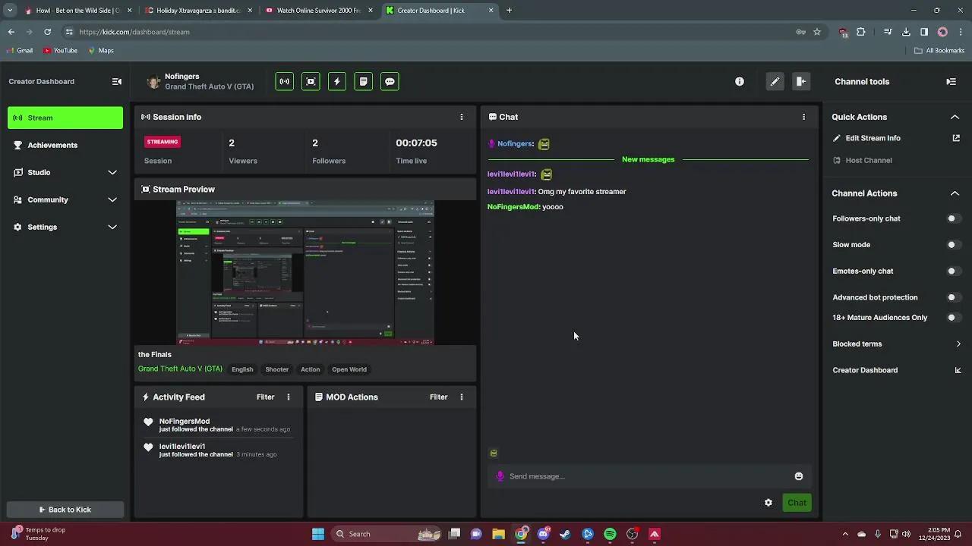
Task: Open Gmail bookmark
Action: point(19,51)
